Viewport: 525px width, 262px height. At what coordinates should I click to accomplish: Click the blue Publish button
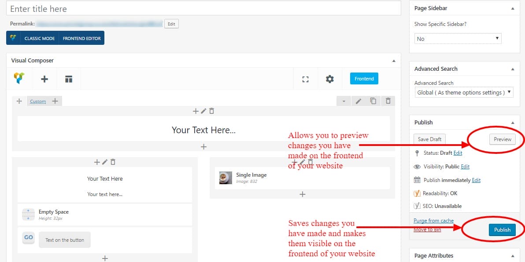pos(502,229)
